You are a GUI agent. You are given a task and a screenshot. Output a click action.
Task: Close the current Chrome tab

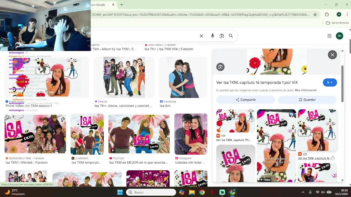(x=113, y=5)
